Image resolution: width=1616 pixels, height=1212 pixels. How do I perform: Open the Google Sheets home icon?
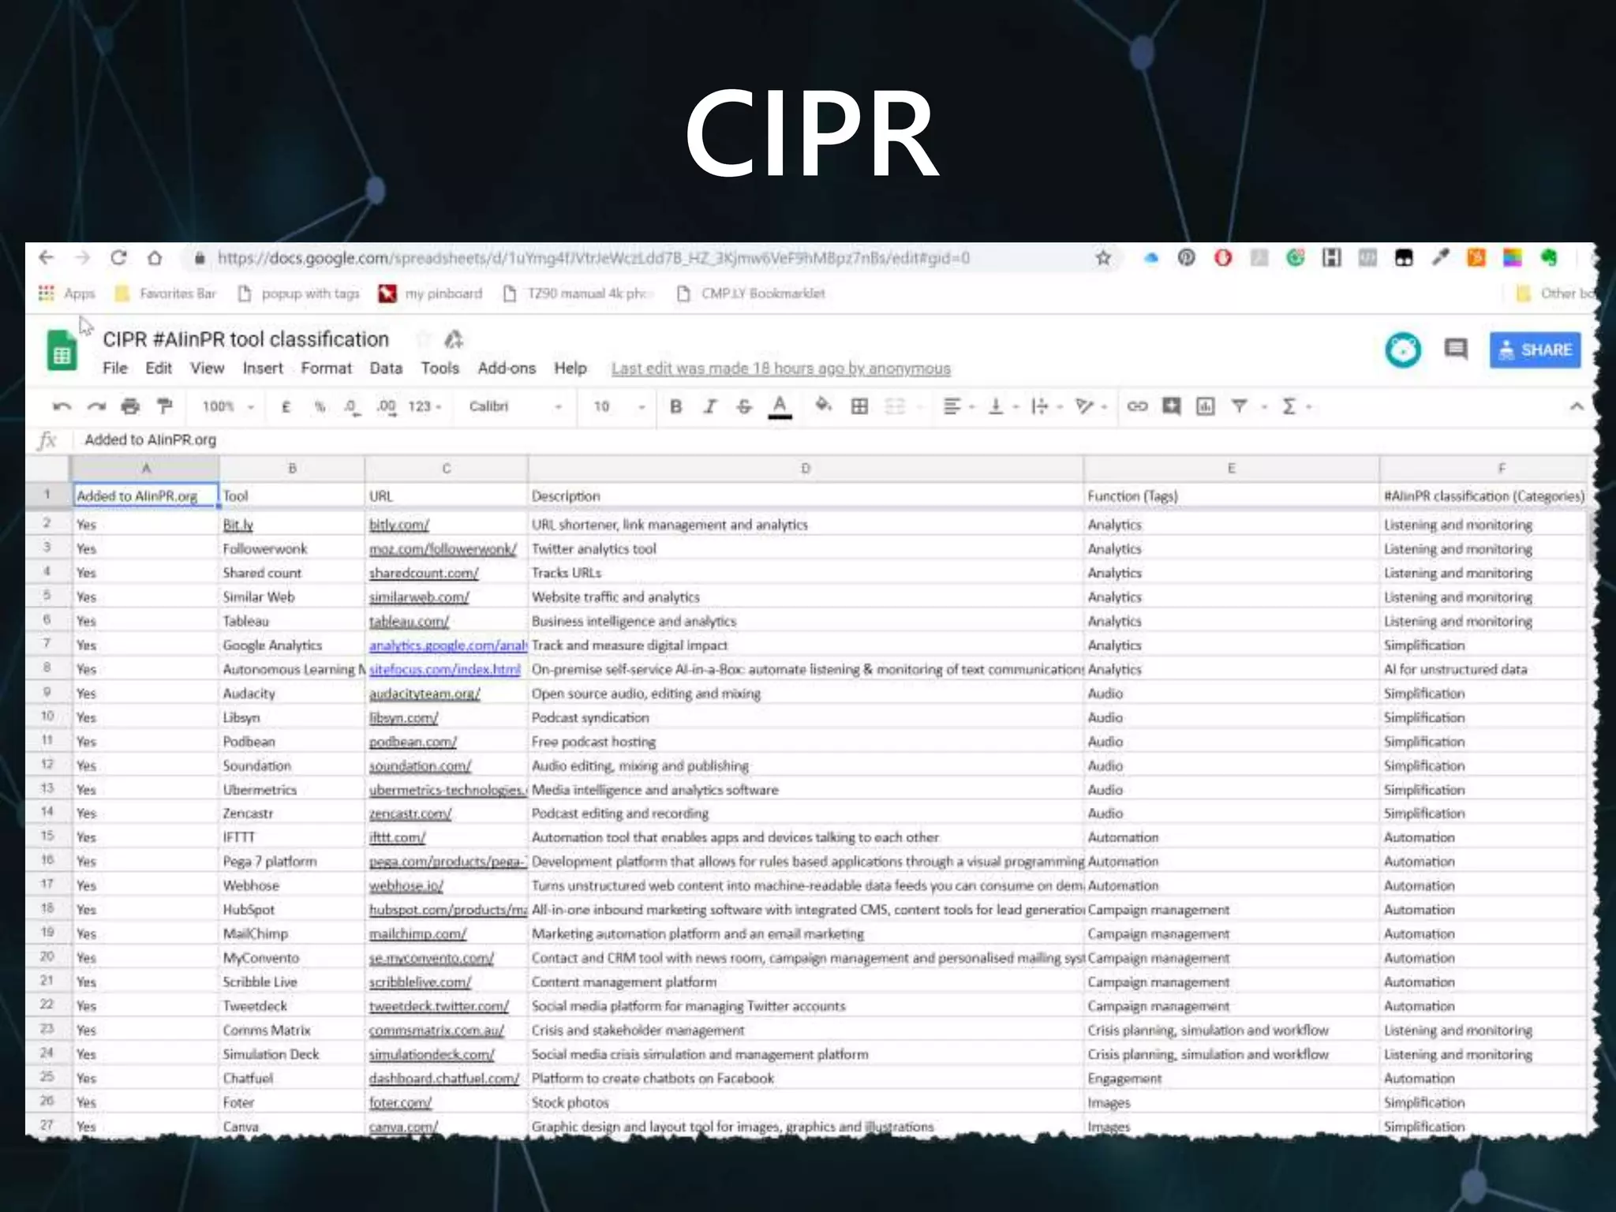(62, 351)
